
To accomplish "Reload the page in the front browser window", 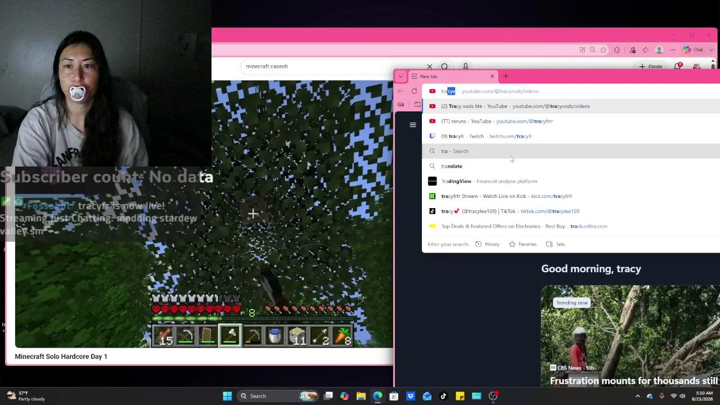I will click(415, 91).
